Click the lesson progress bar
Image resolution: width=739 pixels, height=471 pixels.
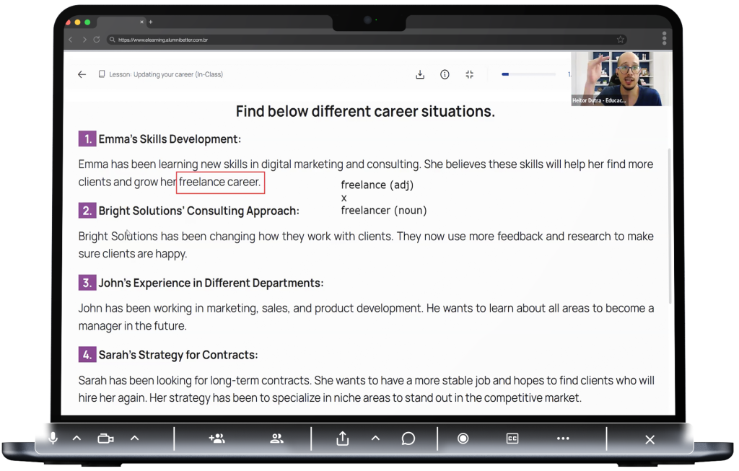528,74
